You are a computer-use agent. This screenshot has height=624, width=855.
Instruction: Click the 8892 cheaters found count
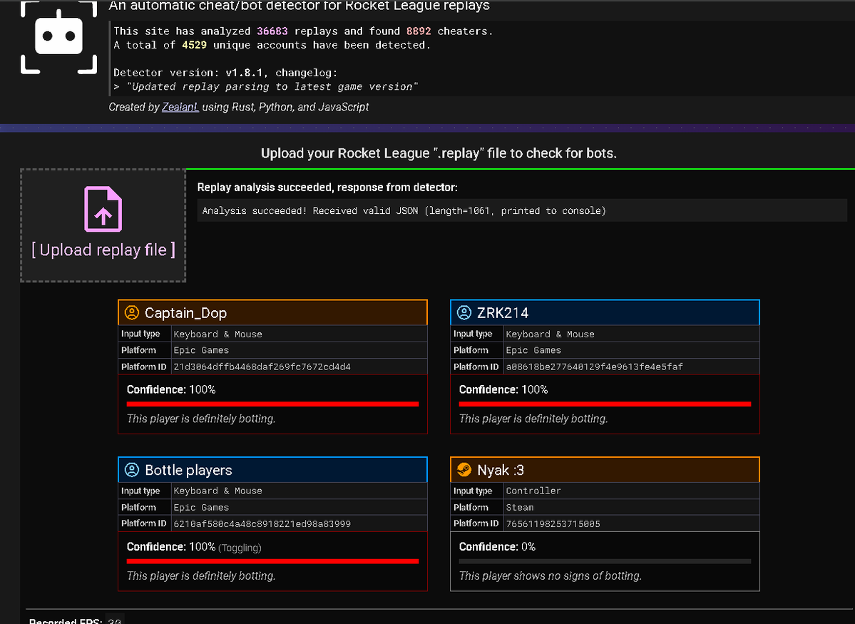click(419, 31)
